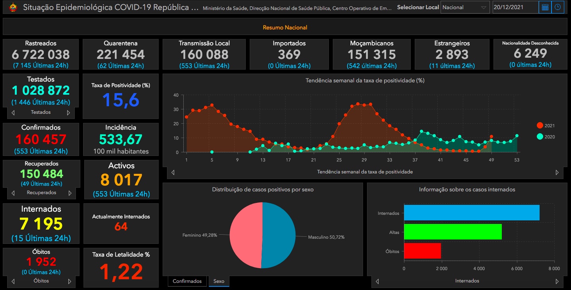Click the Mozambique emblem logo
Image resolution: width=571 pixels, height=290 pixels.
[x=13, y=8]
